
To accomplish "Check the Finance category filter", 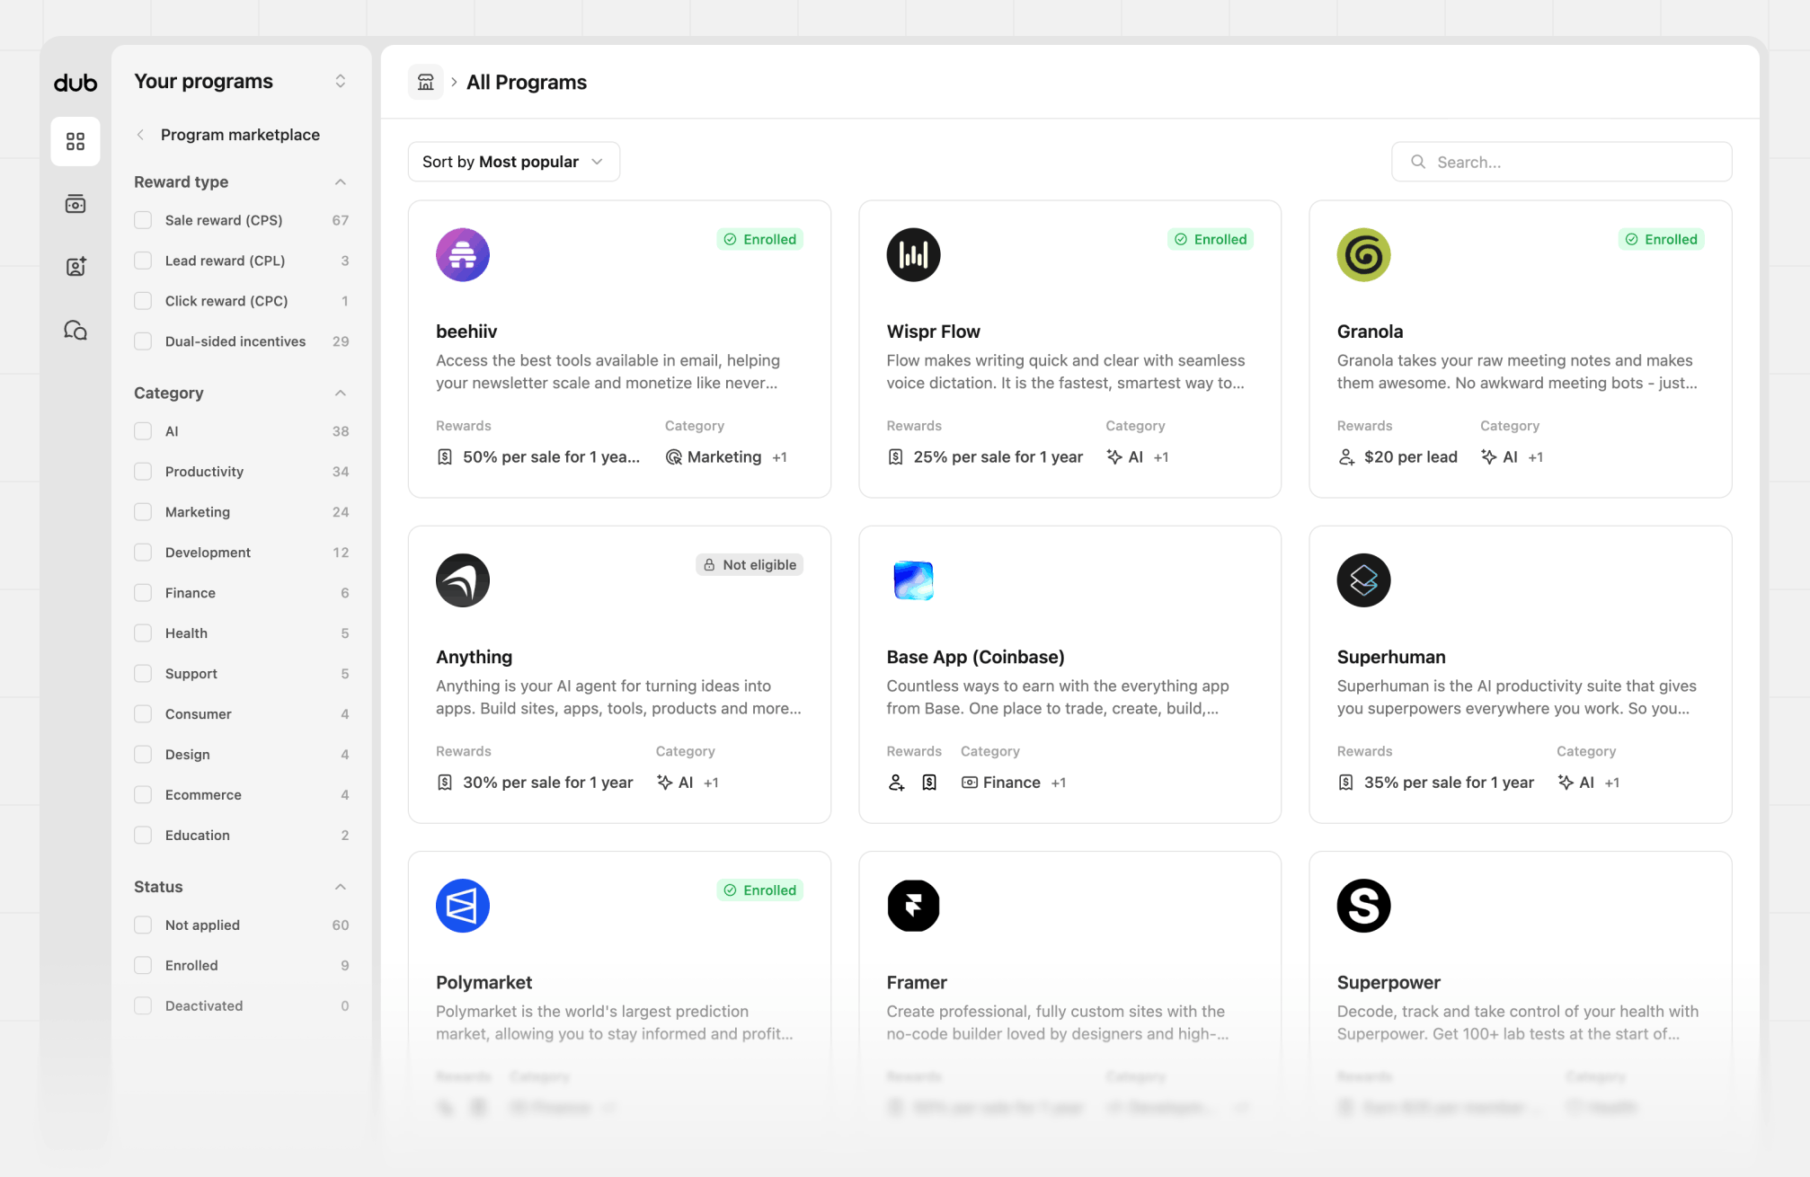I will 143,593.
